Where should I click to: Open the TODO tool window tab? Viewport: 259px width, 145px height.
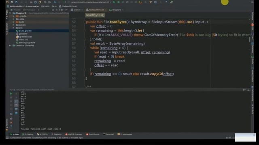[42, 134]
